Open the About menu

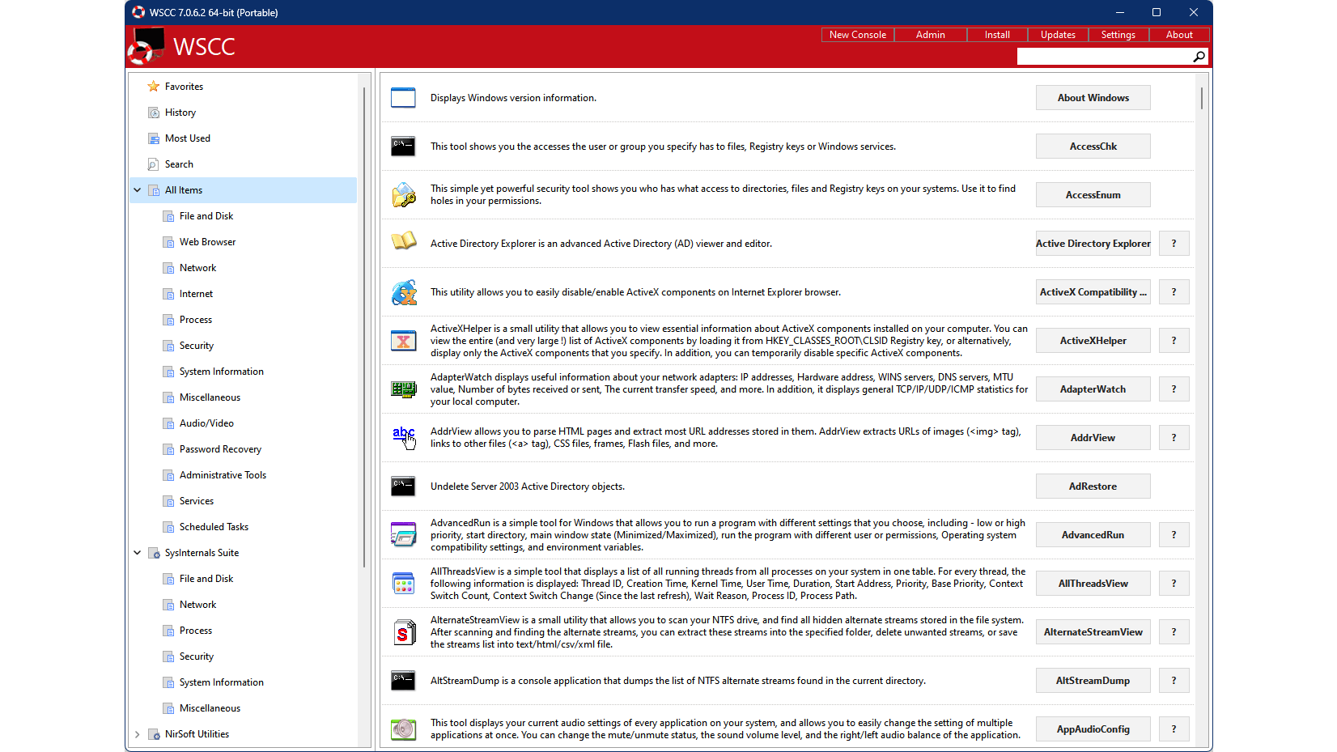1179,35
